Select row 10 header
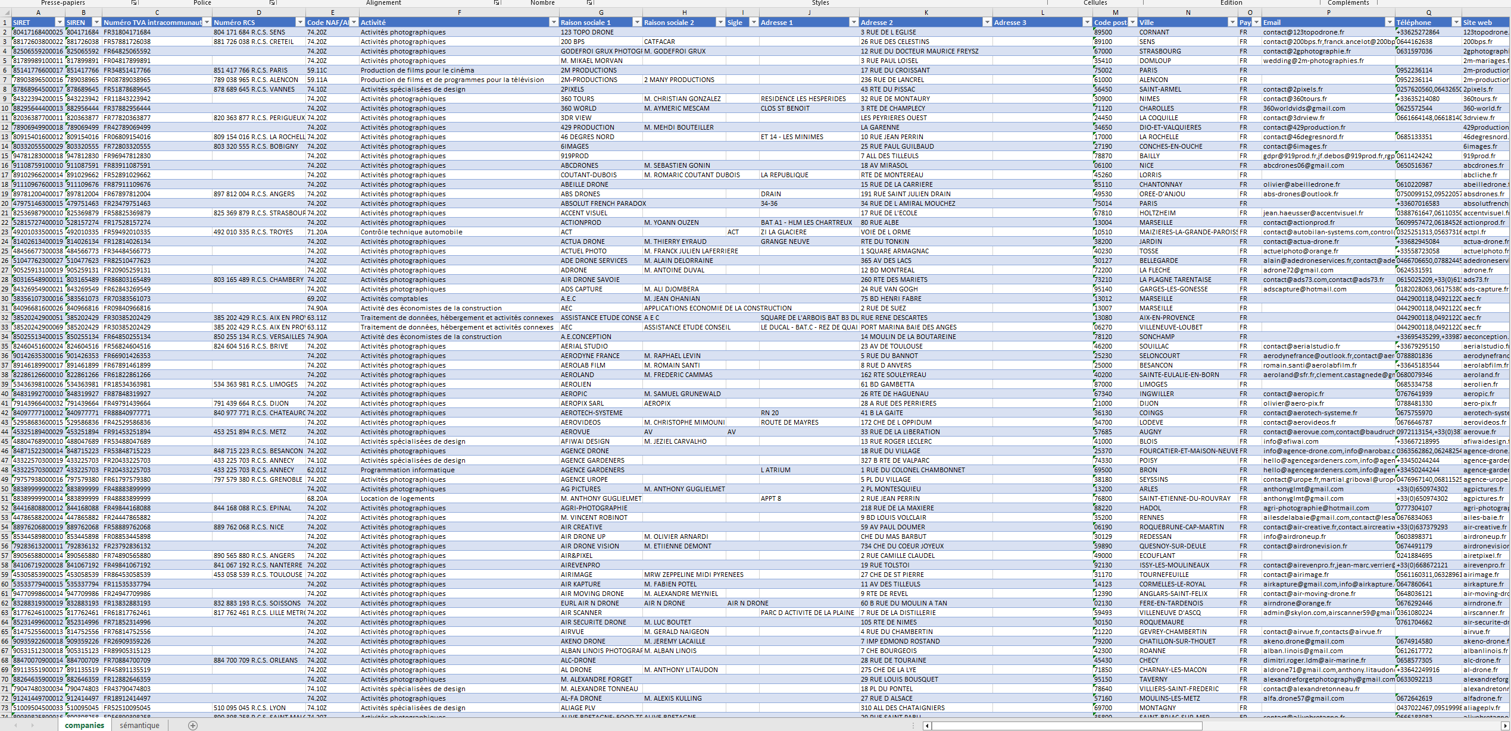The image size is (1511, 731). click(x=5, y=108)
